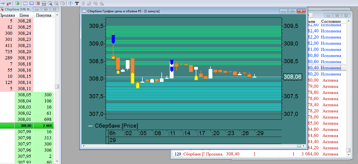Click the Активна status in the 85,00 row
This screenshot has width=358, height=164.
[x=330, y=123]
